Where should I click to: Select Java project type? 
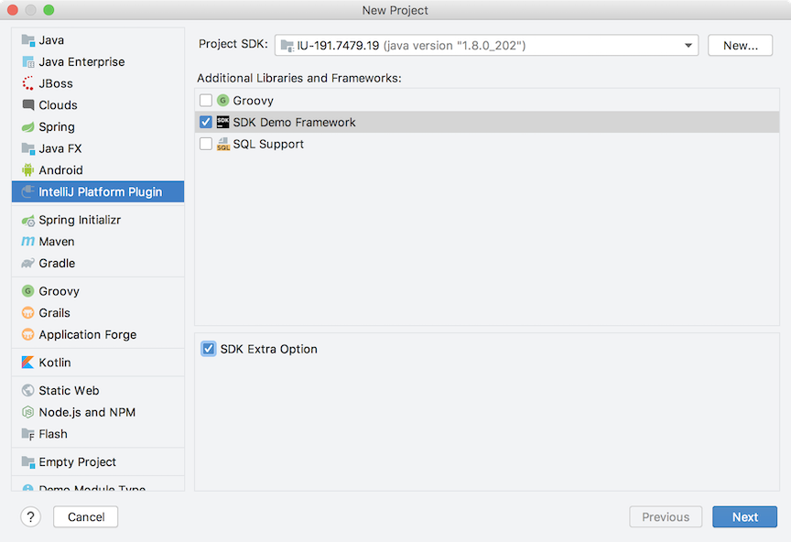[x=98, y=40]
